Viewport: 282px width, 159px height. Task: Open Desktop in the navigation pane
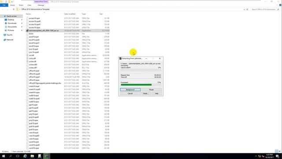tap(11, 20)
